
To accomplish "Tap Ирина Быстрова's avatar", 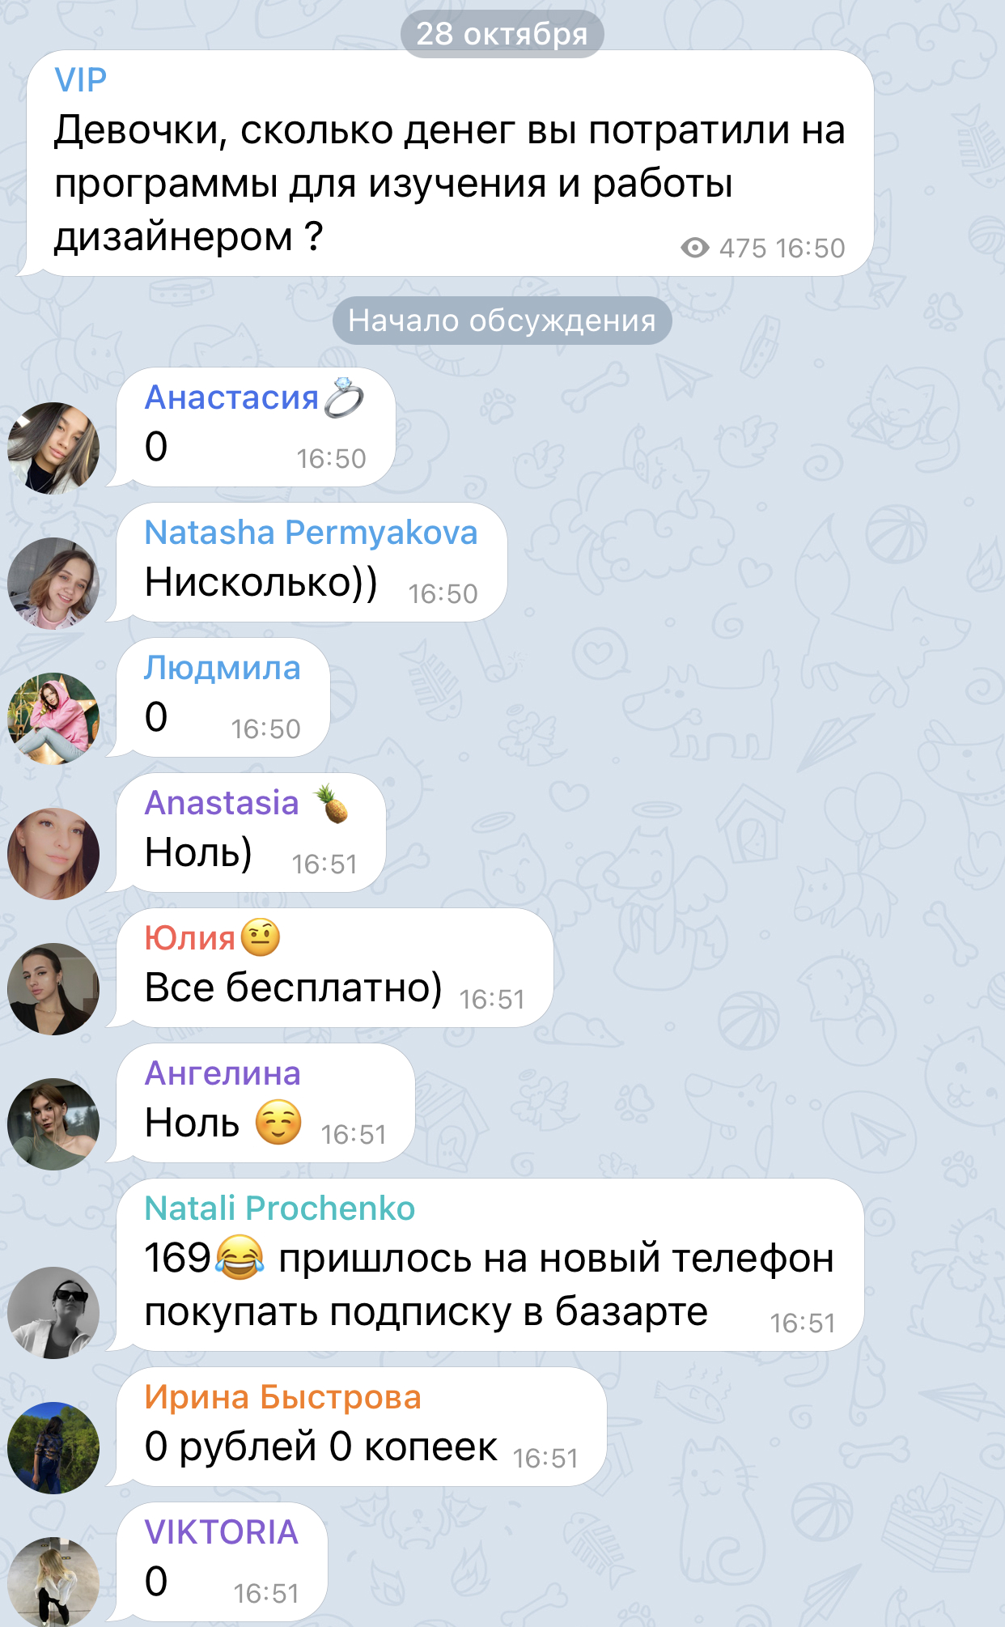I will click(x=53, y=1447).
